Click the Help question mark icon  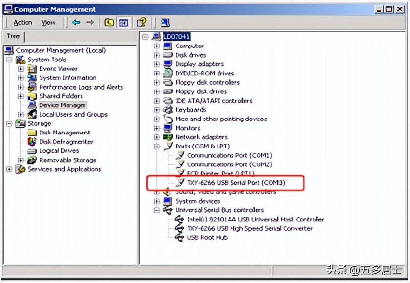pyautogui.click(x=142, y=23)
